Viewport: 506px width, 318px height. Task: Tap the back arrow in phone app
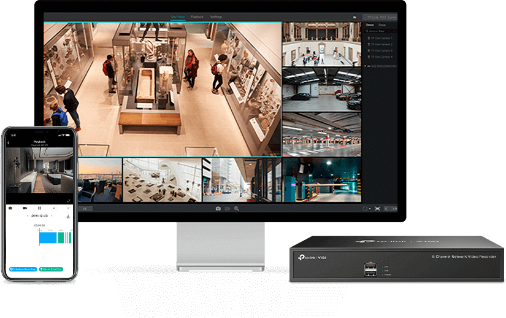9,142
